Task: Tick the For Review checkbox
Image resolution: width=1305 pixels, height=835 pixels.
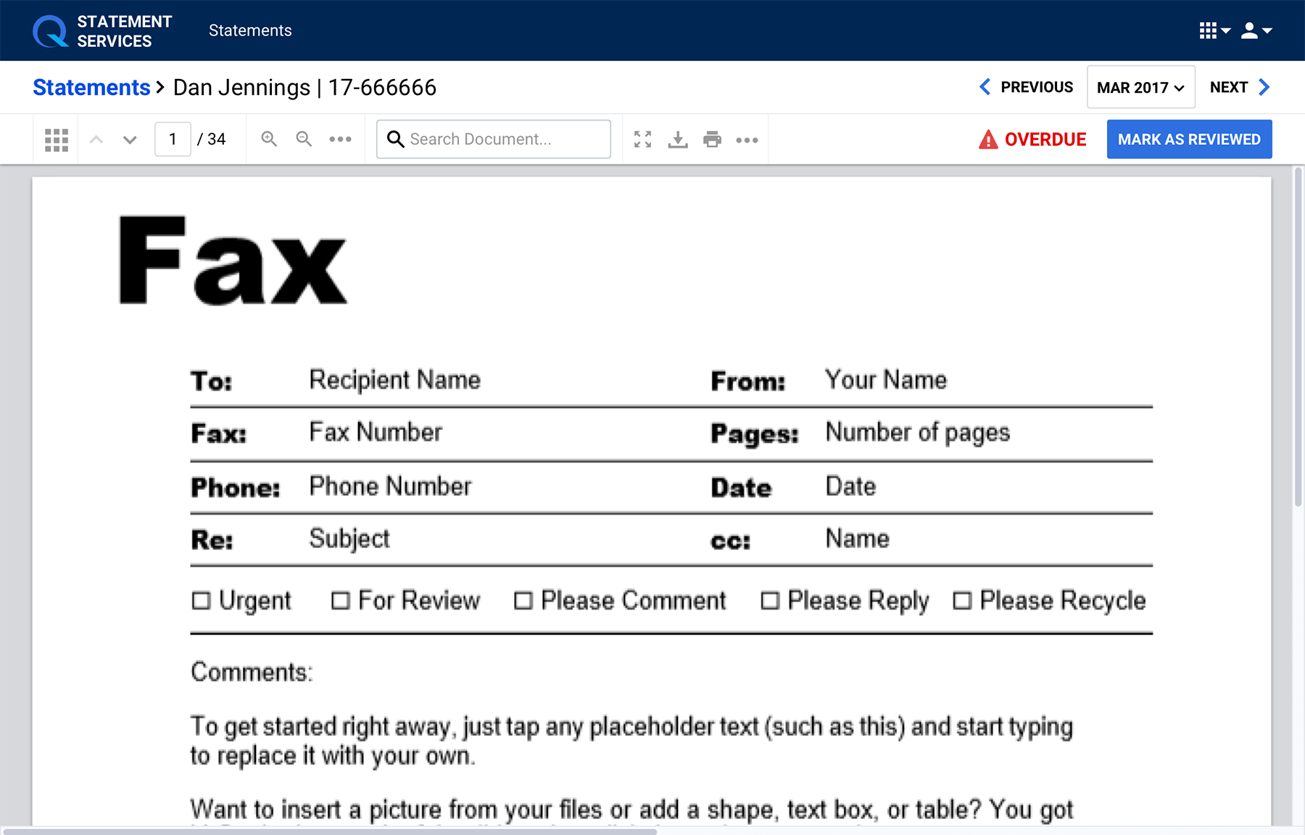Action: point(340,601)
